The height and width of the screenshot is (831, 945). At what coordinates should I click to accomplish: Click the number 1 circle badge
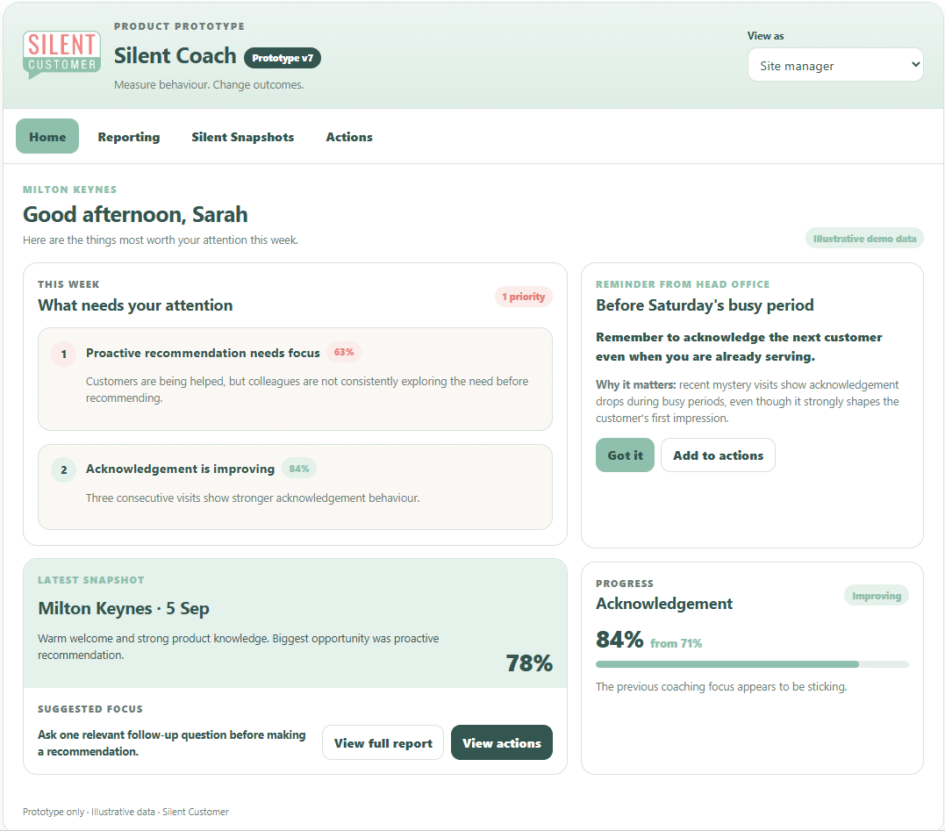tap(64, 354)
